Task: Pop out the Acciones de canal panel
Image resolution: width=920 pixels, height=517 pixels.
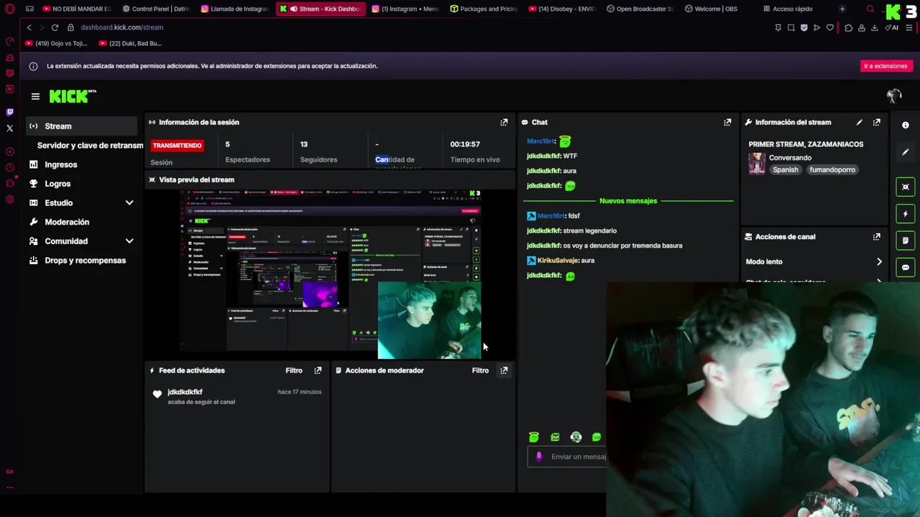Action: 876,237
